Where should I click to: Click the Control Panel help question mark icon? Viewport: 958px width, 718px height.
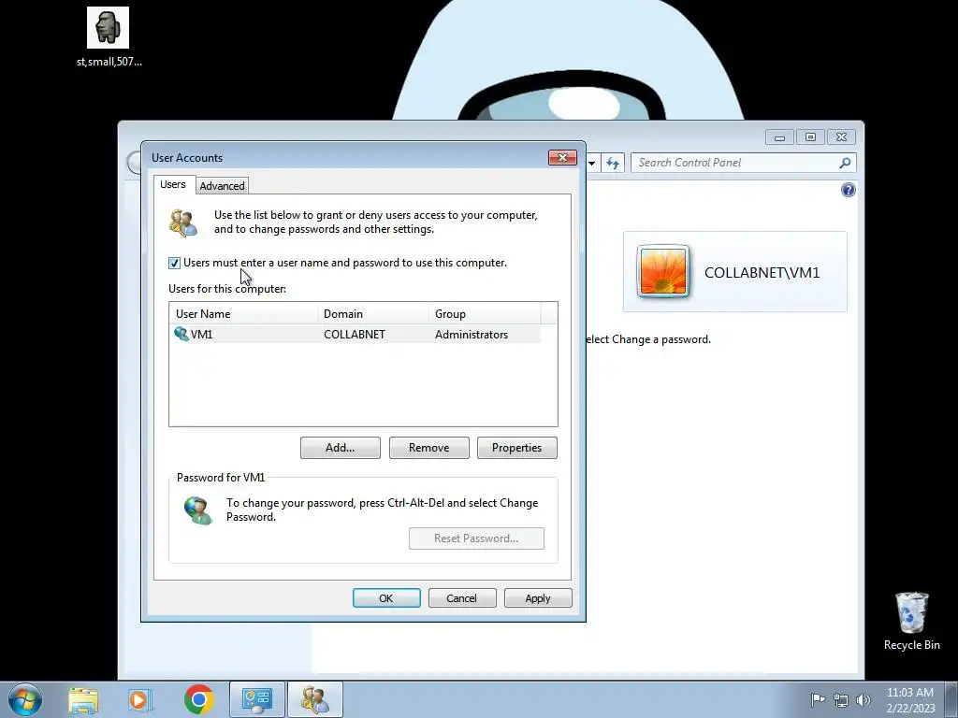click(x=848, y=190)
